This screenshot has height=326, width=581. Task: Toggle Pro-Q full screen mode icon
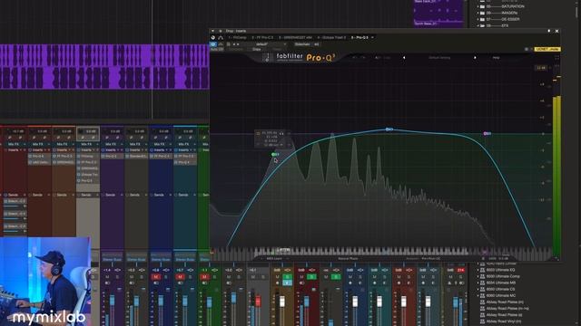pyautogui.click(x=556, y=58)
